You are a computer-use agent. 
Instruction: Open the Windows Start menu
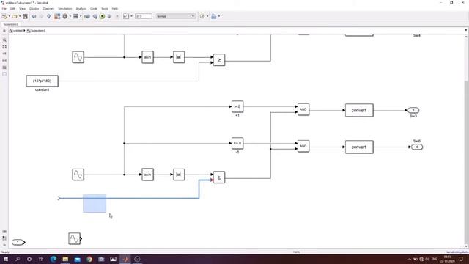5,259
